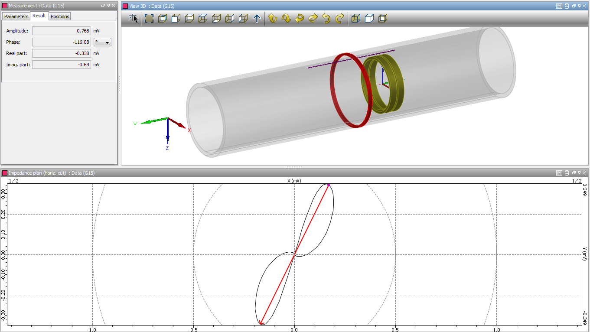Select cube view with highlighted back-left face
590x332 pixels.
coord(243,19)
